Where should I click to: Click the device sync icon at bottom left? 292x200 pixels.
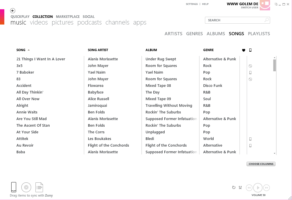click(14, 187)
